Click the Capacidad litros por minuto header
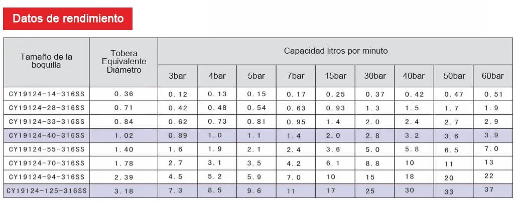Screen dimensions: 516x201 pos(335,51)
